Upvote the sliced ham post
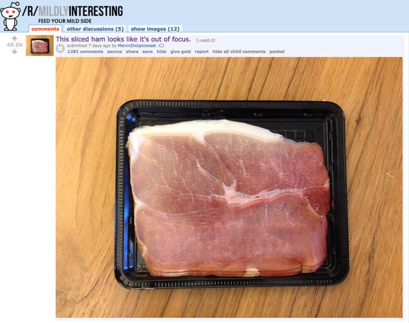Viewport: 409px width, 323px height. coord(15,39)
